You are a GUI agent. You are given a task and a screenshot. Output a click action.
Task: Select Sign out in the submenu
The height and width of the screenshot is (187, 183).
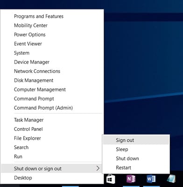(136, 140)
